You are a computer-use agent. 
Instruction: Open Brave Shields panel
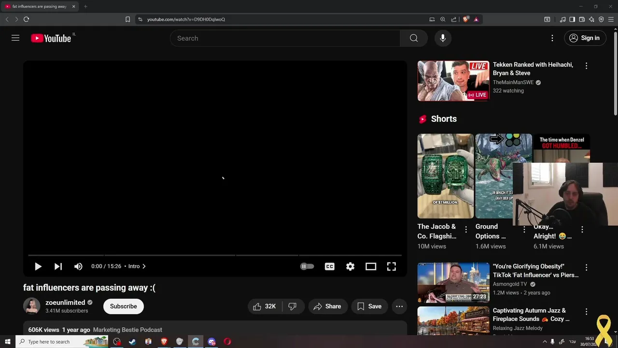[x=465, y=19]
